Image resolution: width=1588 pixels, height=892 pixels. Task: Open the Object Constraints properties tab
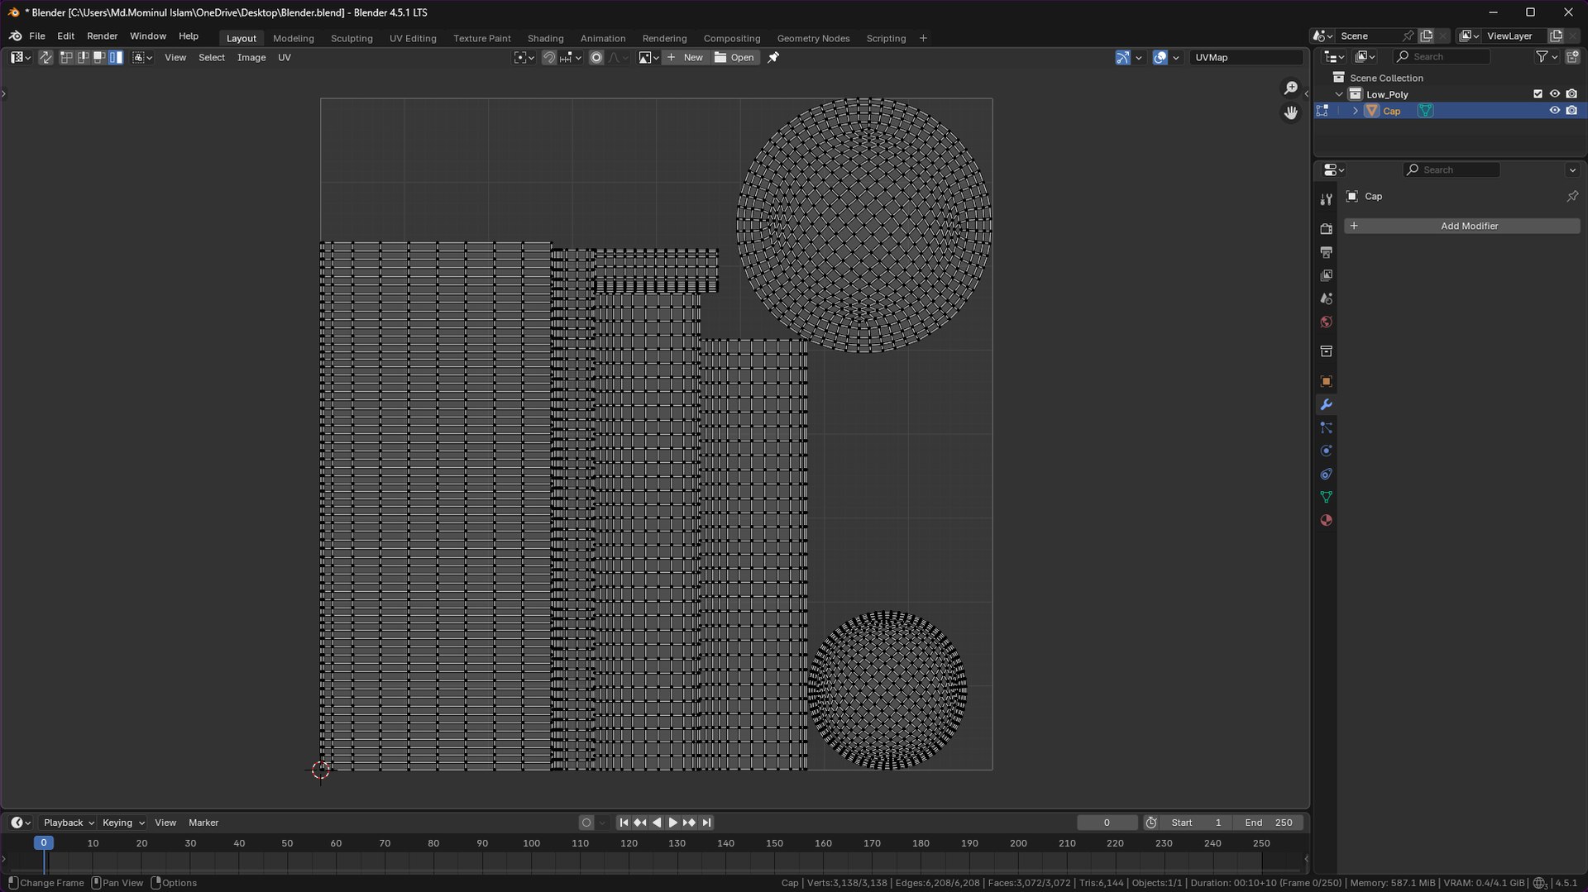click(x=1326, y=474)
